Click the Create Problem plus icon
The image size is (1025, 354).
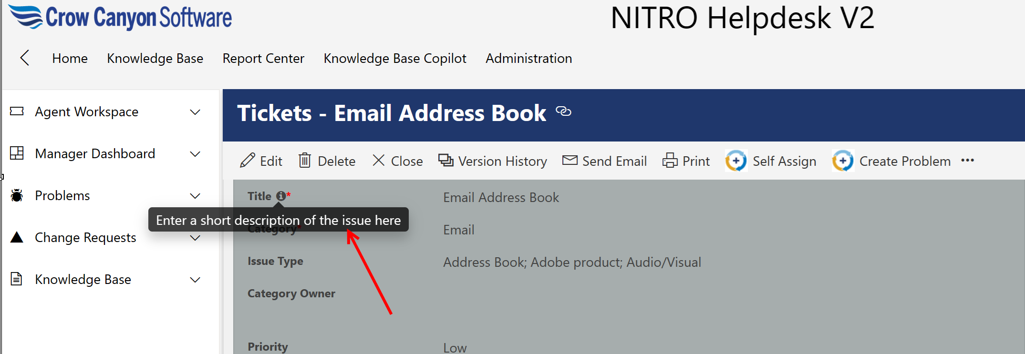[843, 161]
